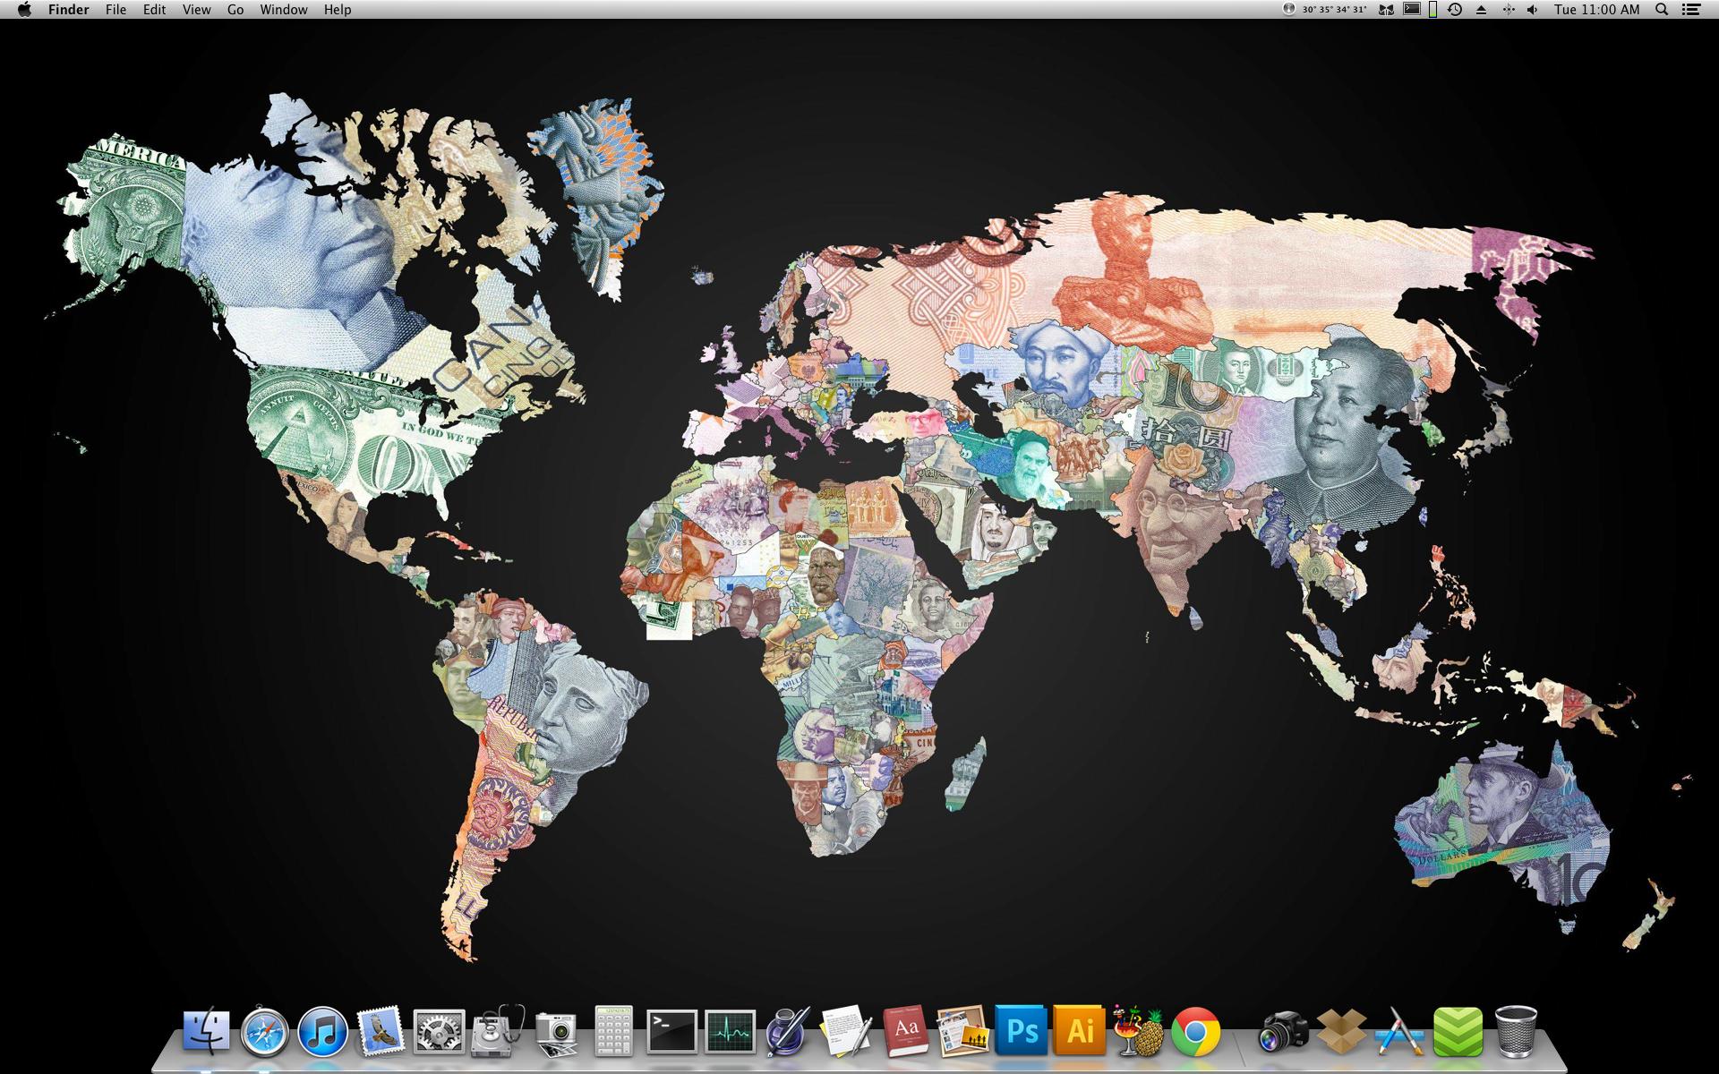Screen dimensions: 1719x1074
Task: Open TextEdit from the dock
Action: click(x=846, y=1032)
